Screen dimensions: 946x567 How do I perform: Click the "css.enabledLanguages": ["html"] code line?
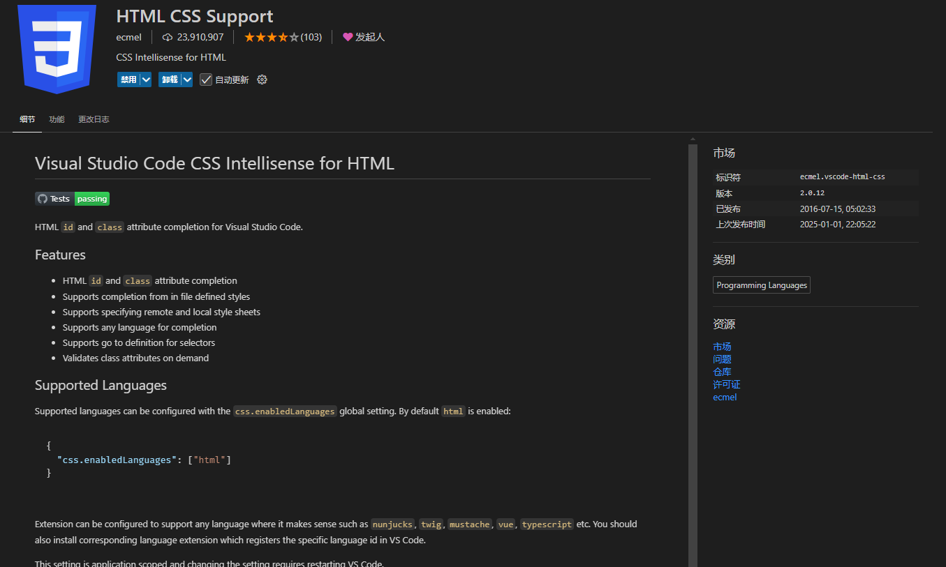[144, 460]
